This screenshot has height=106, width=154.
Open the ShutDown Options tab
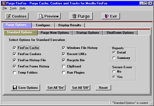pos(120,33)
